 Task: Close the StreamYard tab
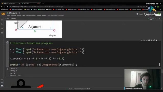(40, 4)
